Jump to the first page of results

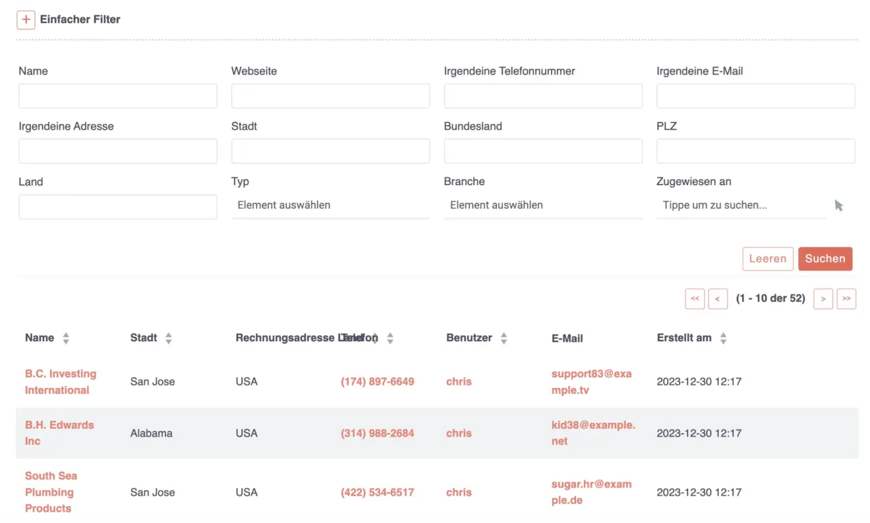pos(695,298)
